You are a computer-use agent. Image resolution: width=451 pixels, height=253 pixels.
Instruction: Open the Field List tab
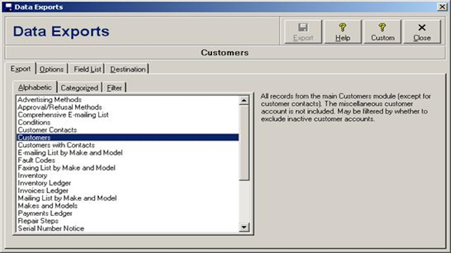(x=88, y=69)
